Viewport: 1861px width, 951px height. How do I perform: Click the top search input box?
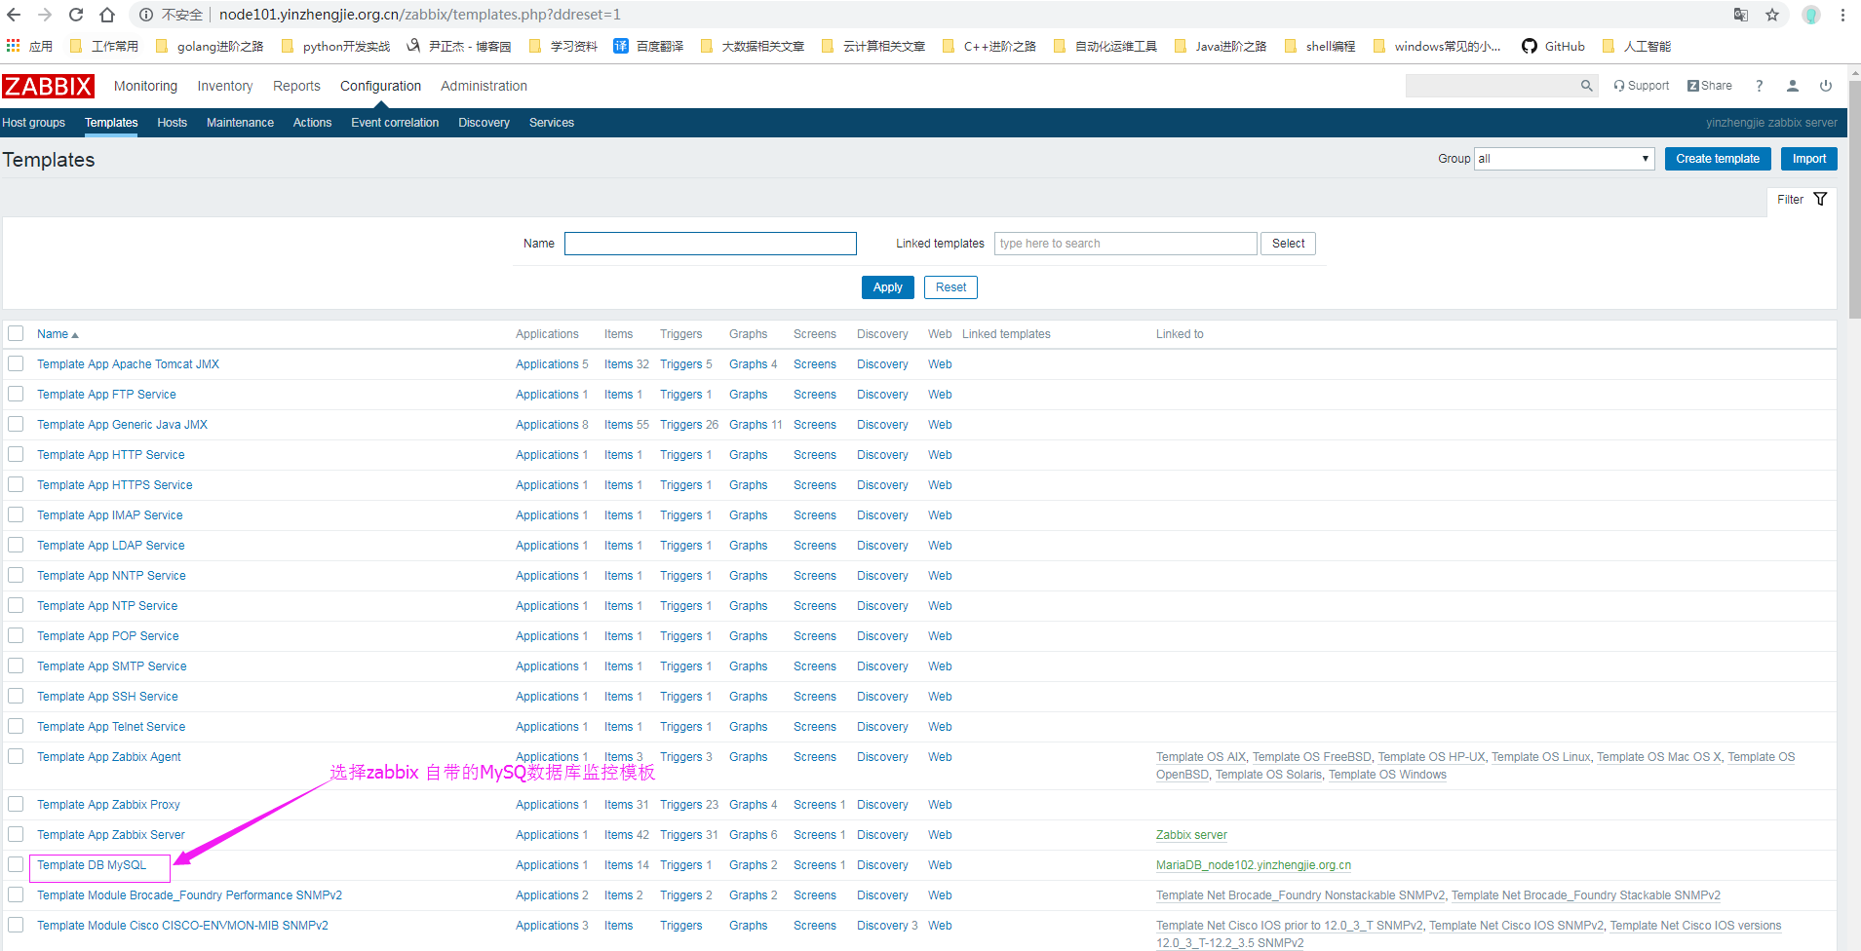(1493, 86)
